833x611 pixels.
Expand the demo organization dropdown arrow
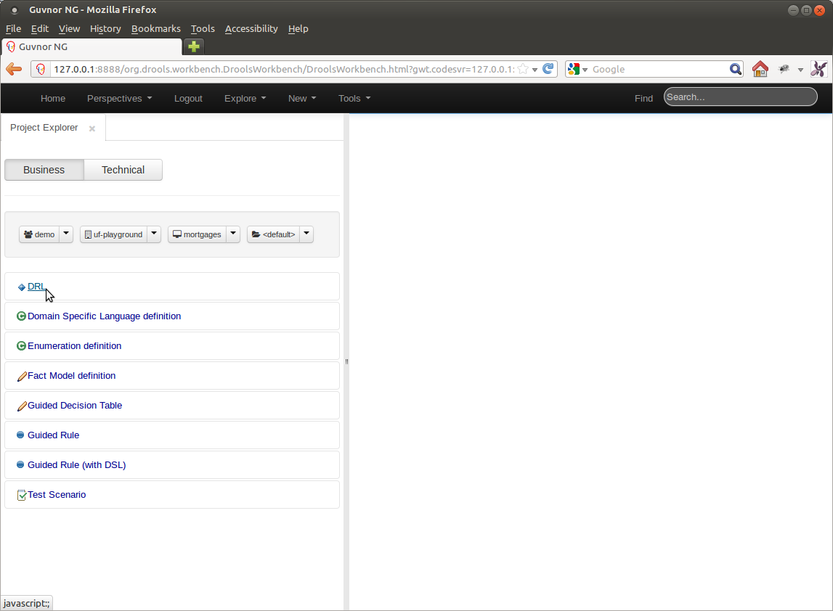(66, 234)
